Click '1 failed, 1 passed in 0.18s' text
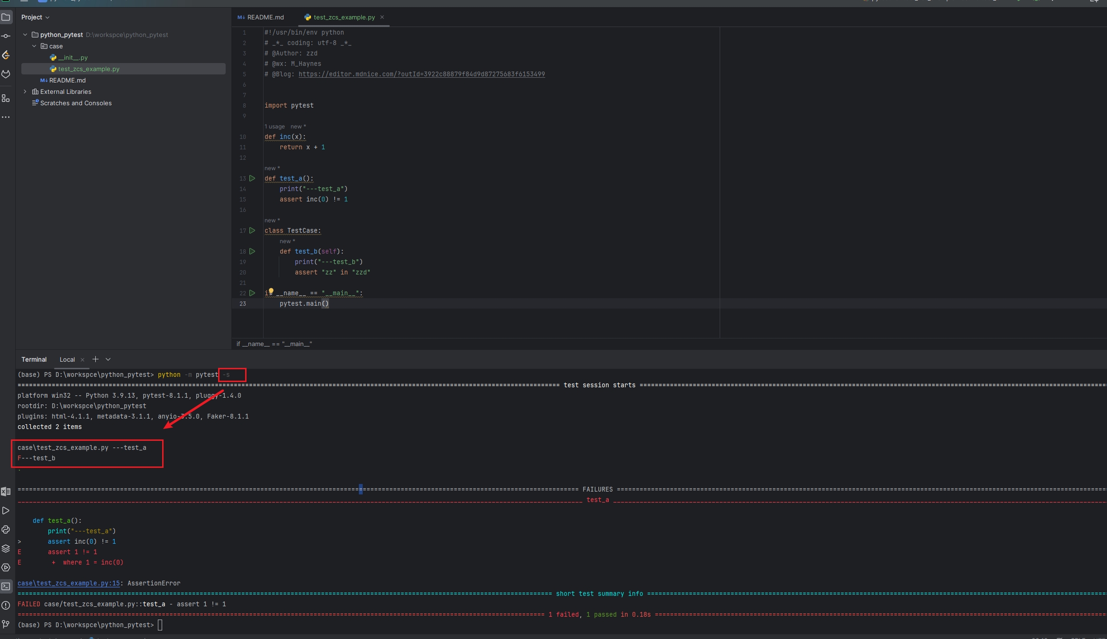Viewport: 1107px width, 639px height. (600, 614)
